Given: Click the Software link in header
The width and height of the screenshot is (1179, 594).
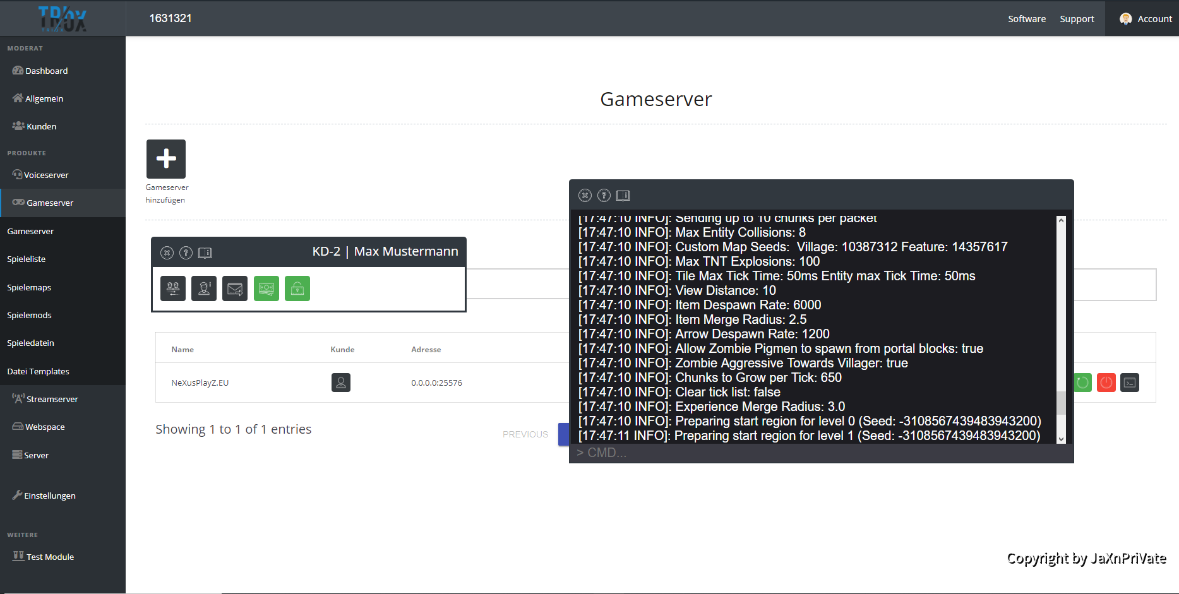Looking at the screenshot, I should coord(1027,19).
